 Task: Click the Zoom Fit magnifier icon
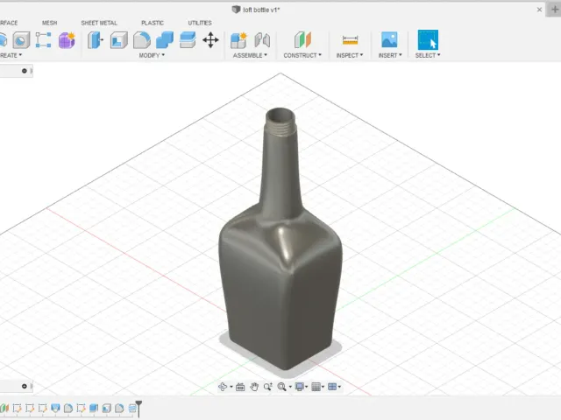pyautogui.click(x=281, y=387)
